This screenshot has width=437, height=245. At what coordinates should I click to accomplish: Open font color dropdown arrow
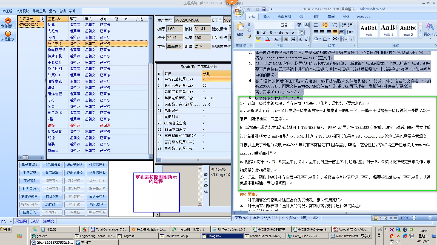(x=272, y=39)
